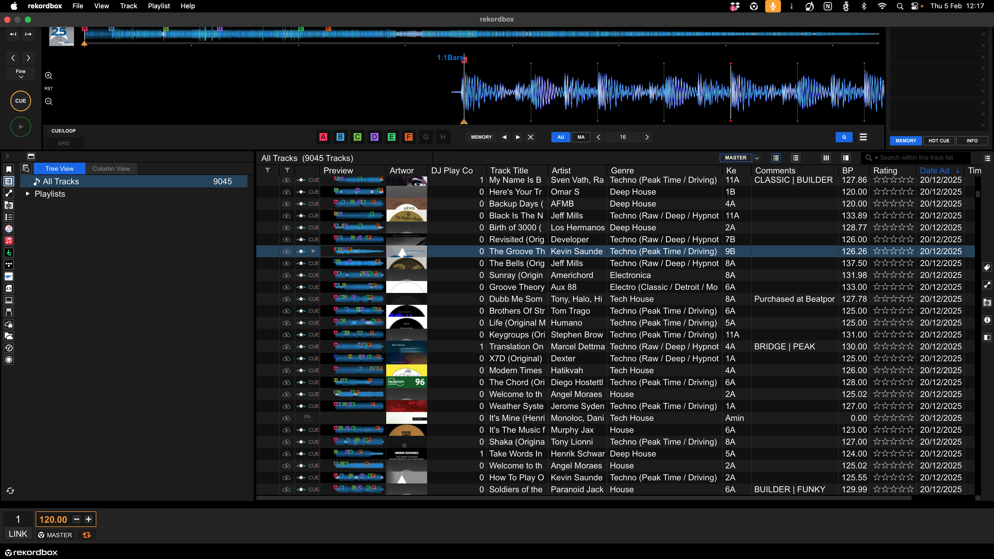Switch to Column View

111,168
